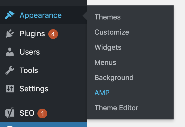The image size is (185, 127).
Task: Open Theme Editor from the submenu
Action: click(x=116, y=108)
